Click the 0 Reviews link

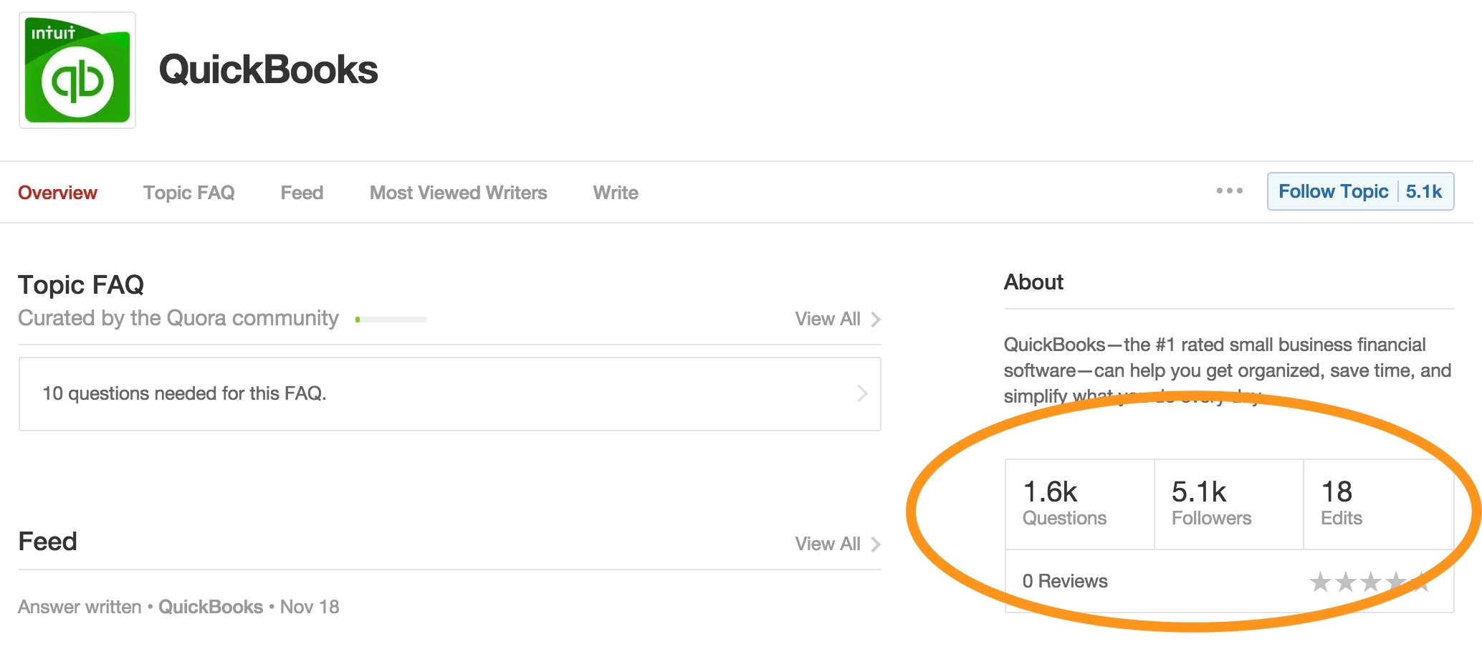click(1065, 581)
